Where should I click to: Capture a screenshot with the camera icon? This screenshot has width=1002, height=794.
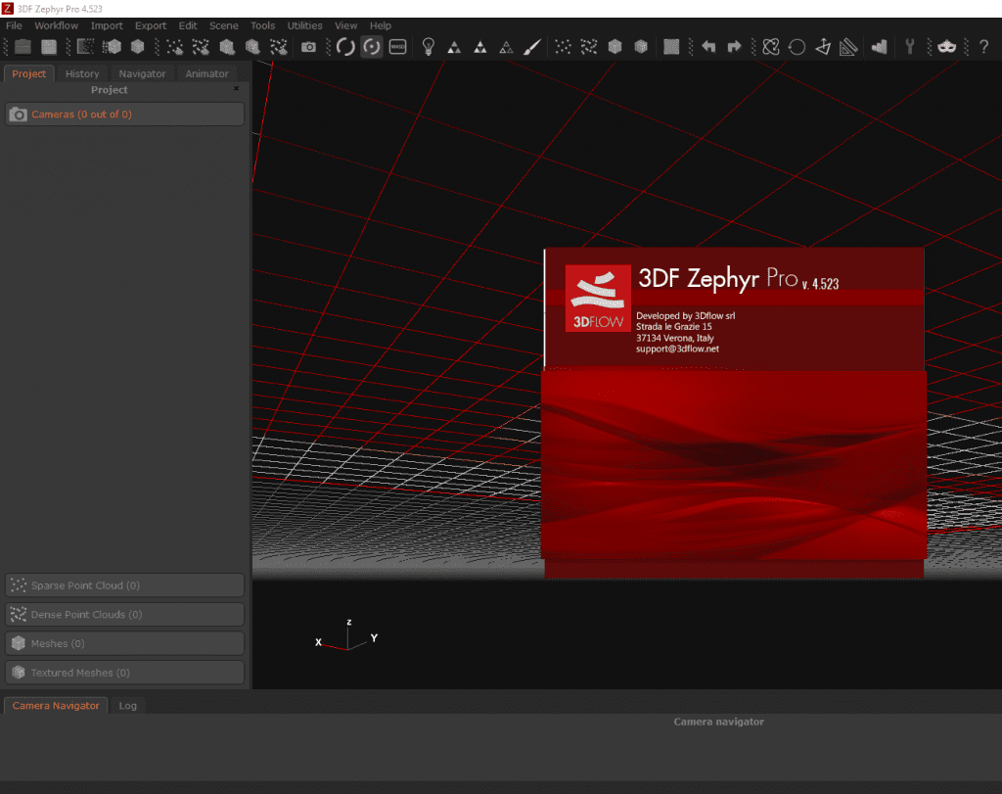tap(306, 46)
